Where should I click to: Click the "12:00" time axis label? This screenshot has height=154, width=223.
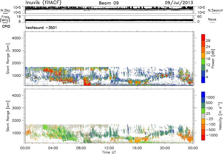coord(109,148)
